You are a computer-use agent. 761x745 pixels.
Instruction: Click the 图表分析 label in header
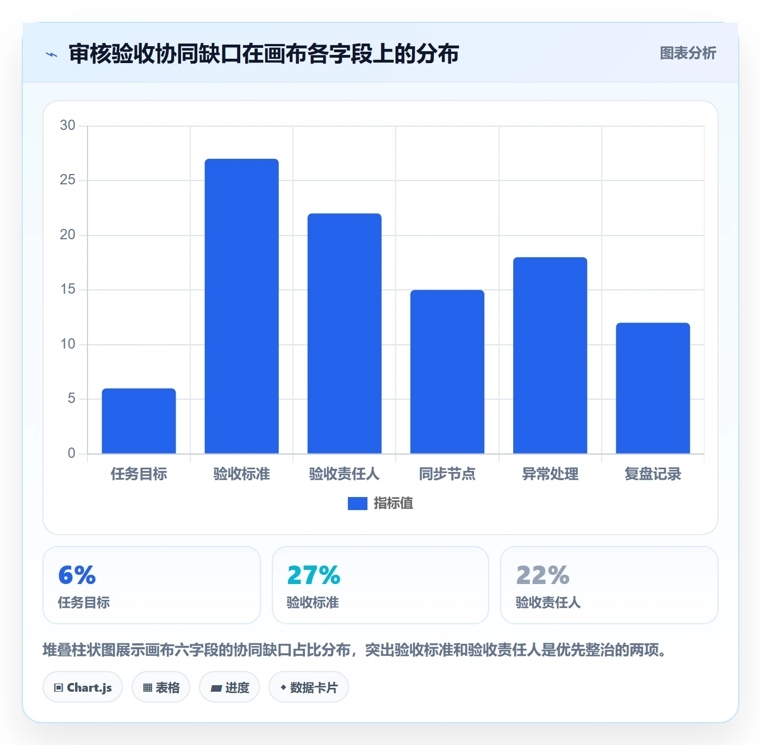click(688, 53)
